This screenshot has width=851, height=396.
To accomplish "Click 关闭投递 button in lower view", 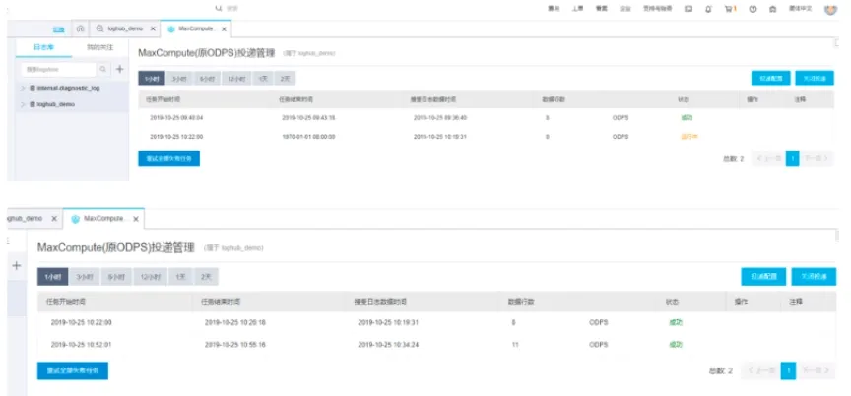I will click(814, 277).
